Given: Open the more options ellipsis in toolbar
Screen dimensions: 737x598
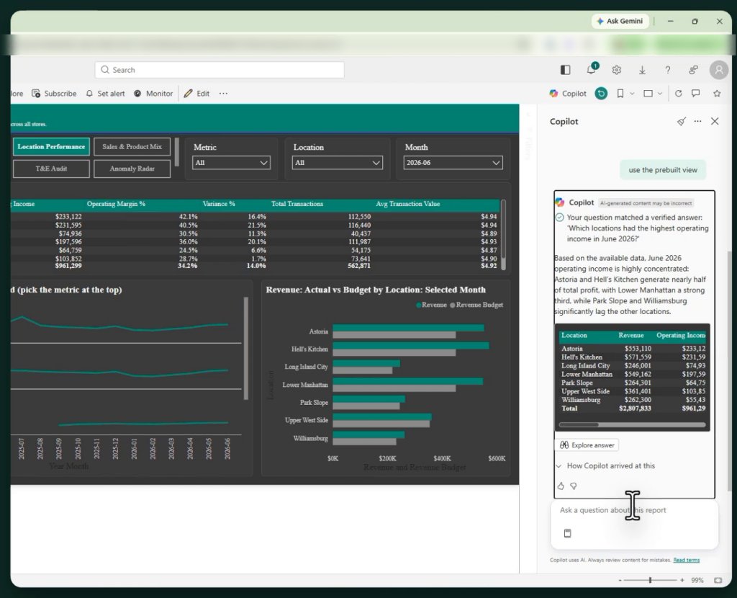Looking at the screenshot, I should [x=223, y=94].
